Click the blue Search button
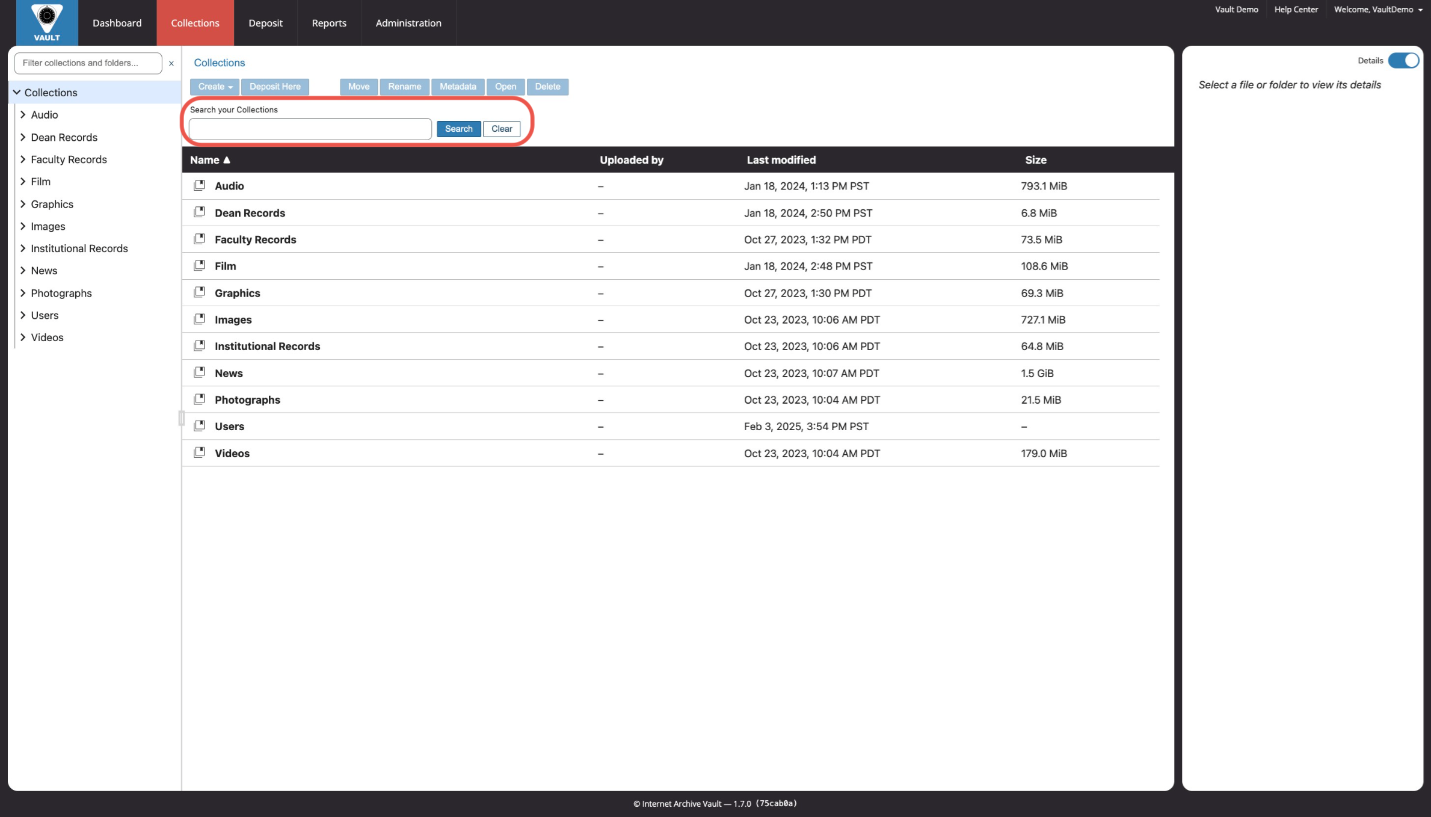 [x=458, y=129]
